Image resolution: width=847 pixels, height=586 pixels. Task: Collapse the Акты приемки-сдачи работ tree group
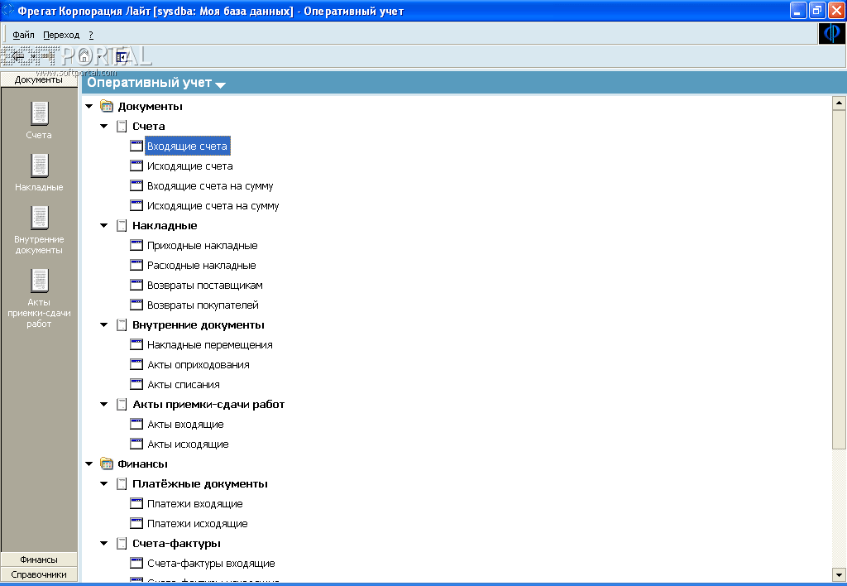pos(103,405)
